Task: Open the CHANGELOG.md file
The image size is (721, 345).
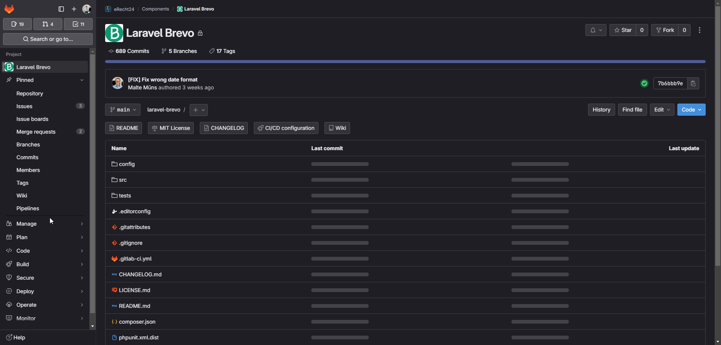Action: point(140,274)
